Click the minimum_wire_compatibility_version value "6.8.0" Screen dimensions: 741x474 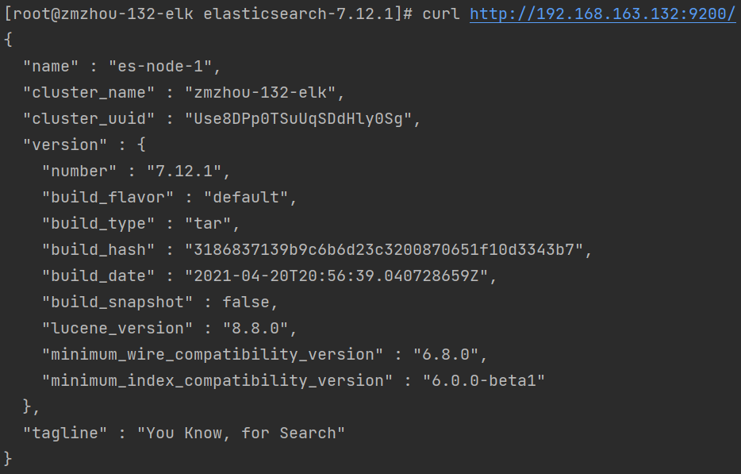point(446,354)
